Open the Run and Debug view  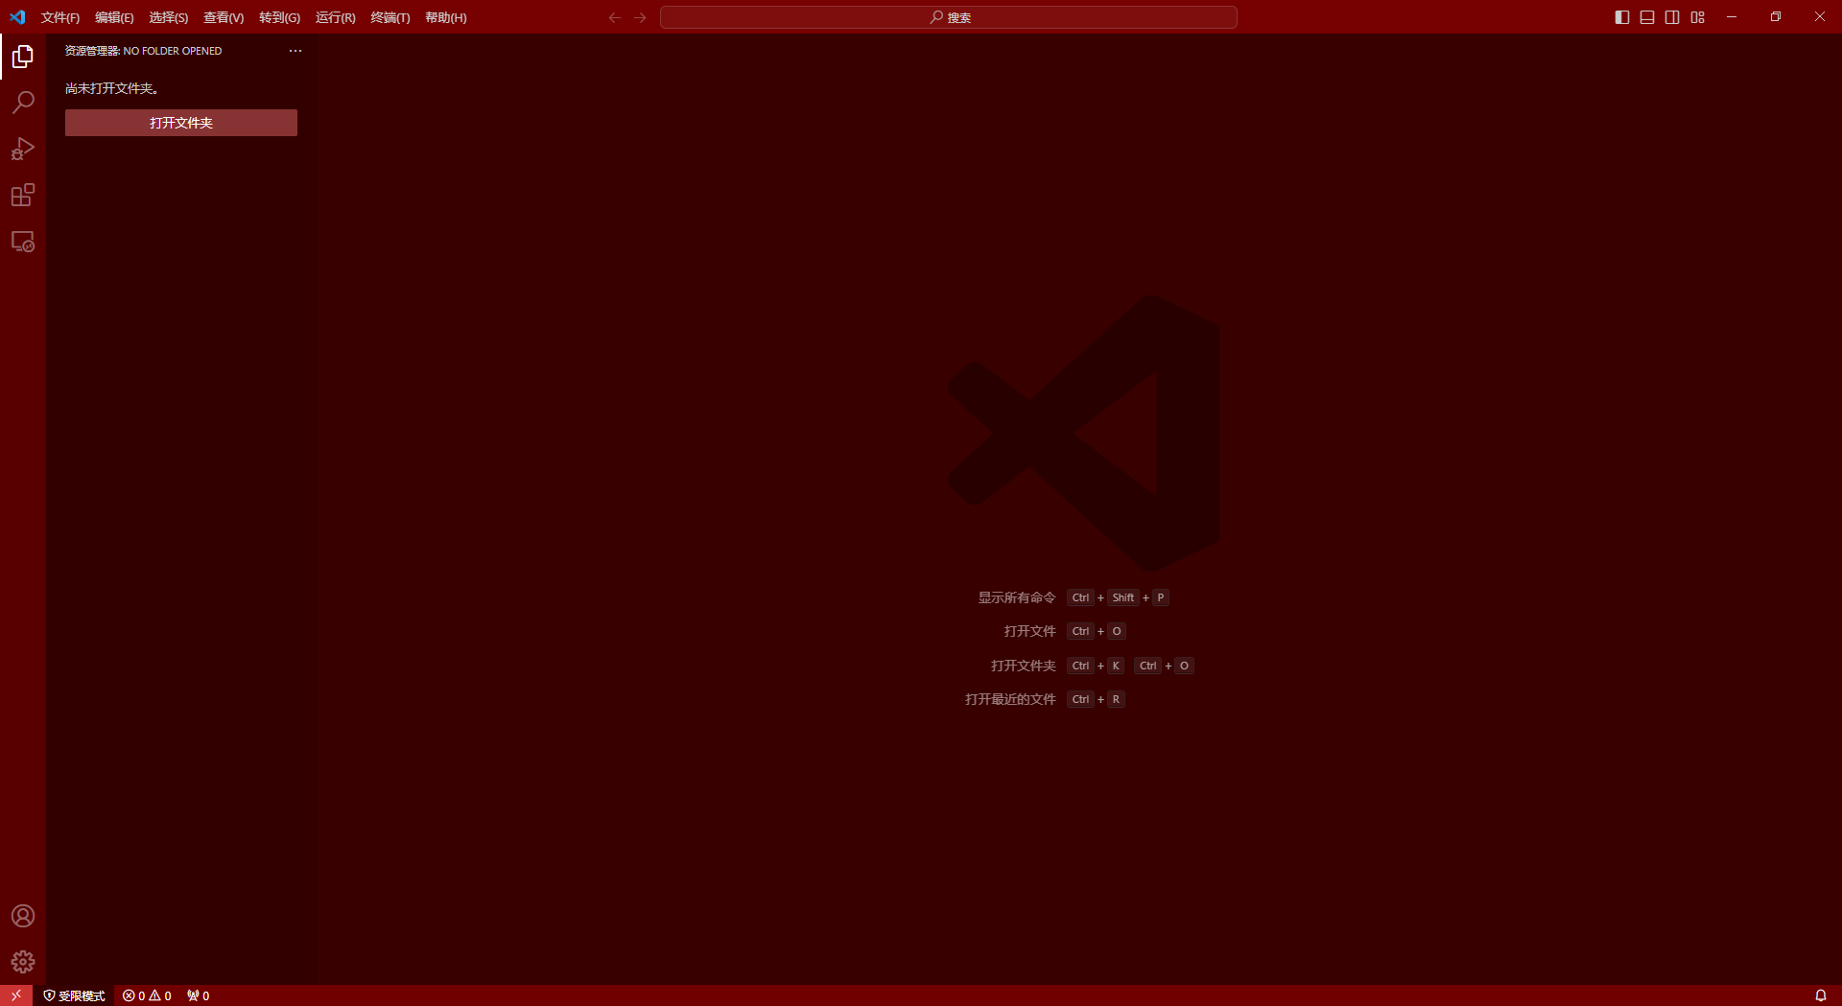(x=23, y=149)
